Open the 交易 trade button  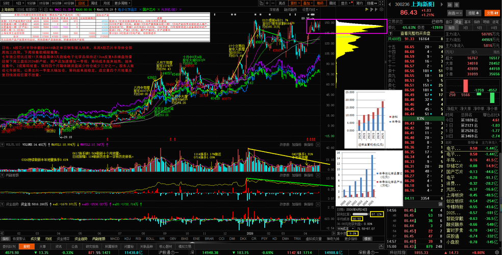click(x=492, y=13)
